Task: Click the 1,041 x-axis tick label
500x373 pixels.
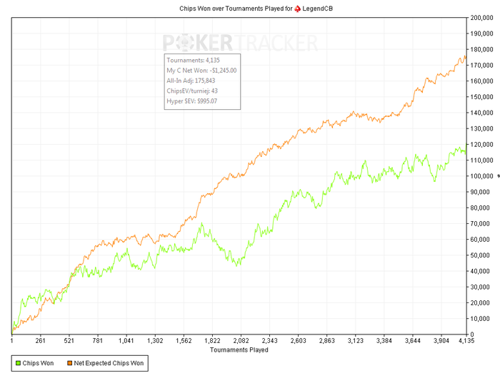Action: pos(126,341)
